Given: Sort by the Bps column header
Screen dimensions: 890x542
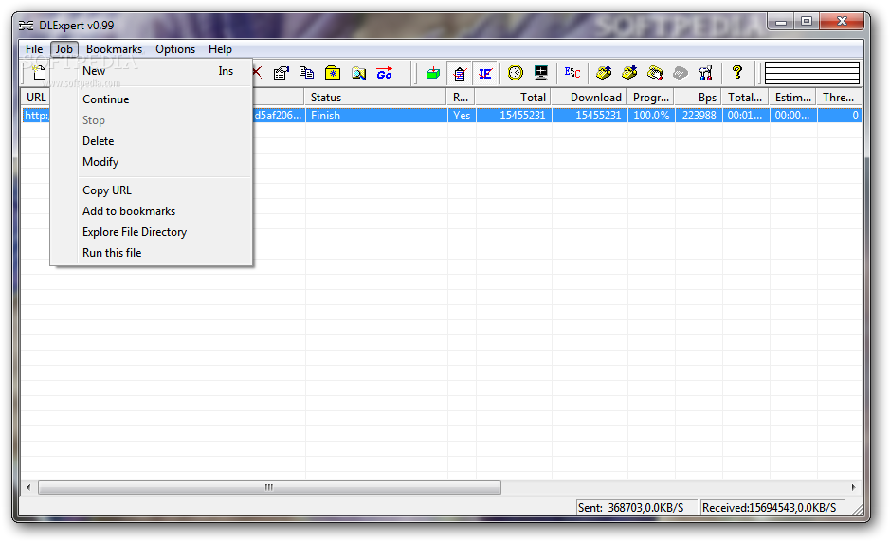Looking at the screenshot, I should (x=699, y=98).
